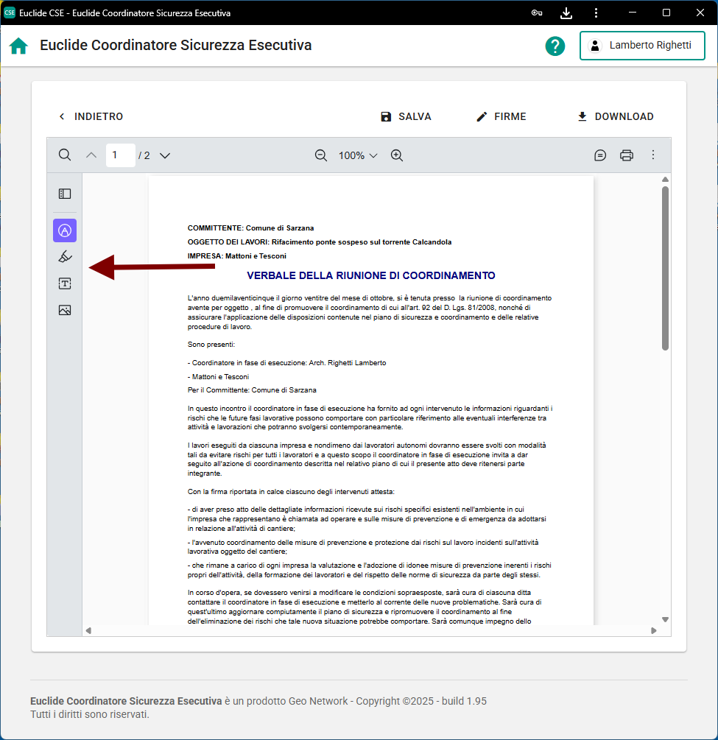718x740 pixels.
Task: Open the help question mark icon
Action: pos(555,46)
